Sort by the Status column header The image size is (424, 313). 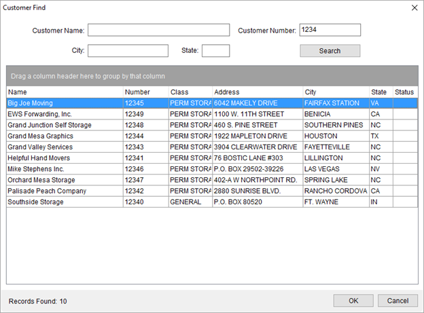(404, 92)
